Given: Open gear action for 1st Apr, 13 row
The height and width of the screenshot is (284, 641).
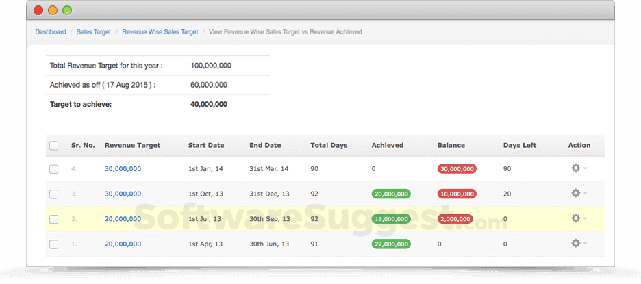Looking at the screenshot, I should tap(575, 244).
